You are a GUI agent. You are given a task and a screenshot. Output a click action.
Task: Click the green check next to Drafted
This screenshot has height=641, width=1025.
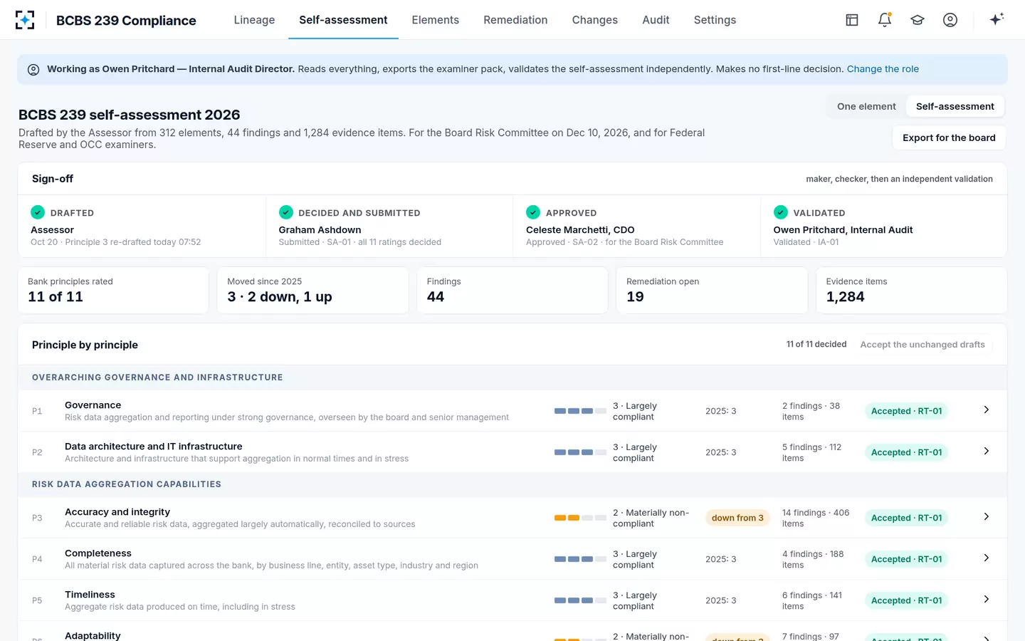tap(38, 212)
